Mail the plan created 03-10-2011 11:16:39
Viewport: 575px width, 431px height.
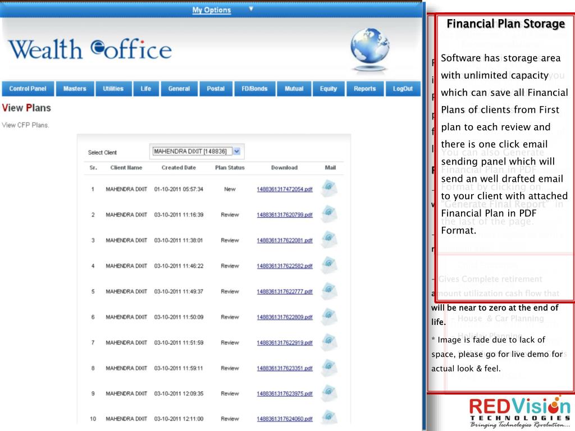pos(329,214)
